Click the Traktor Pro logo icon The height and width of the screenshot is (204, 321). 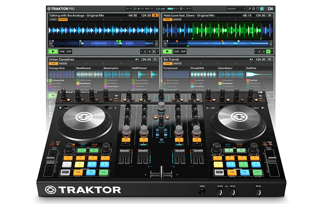pos(49,9)
